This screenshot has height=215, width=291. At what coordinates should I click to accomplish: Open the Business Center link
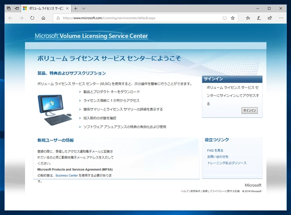tap(66, 175)
